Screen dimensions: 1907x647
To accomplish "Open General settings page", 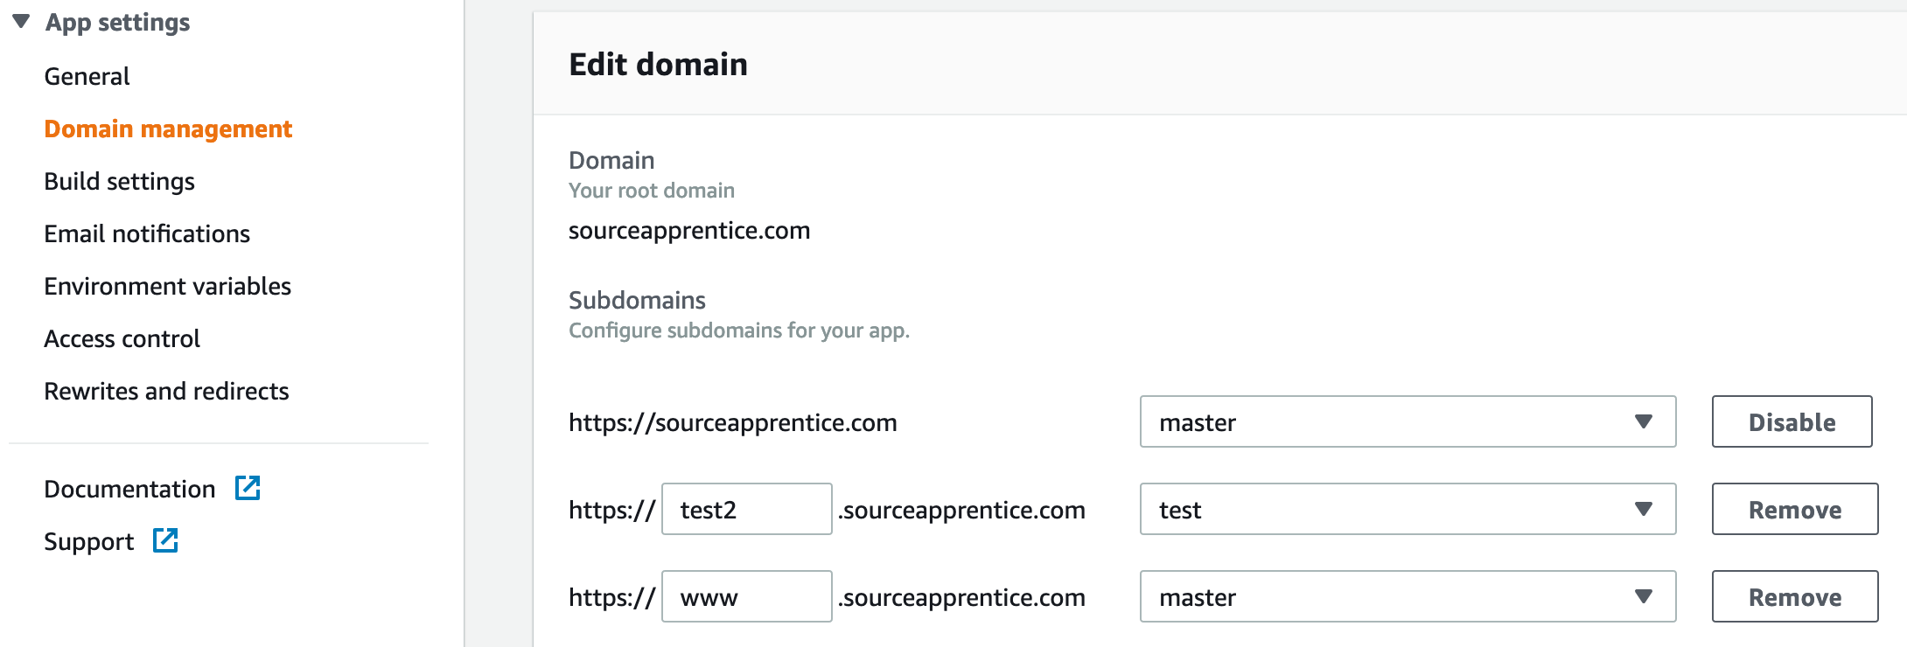I will point(87,77).
